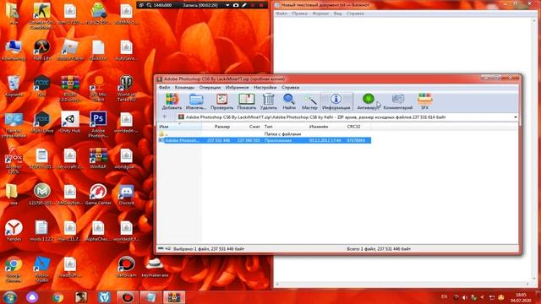This screenshot has height=304, width=541.
Task: Select the Unity Hub desktop shortcut
Action: pos(70,122)
